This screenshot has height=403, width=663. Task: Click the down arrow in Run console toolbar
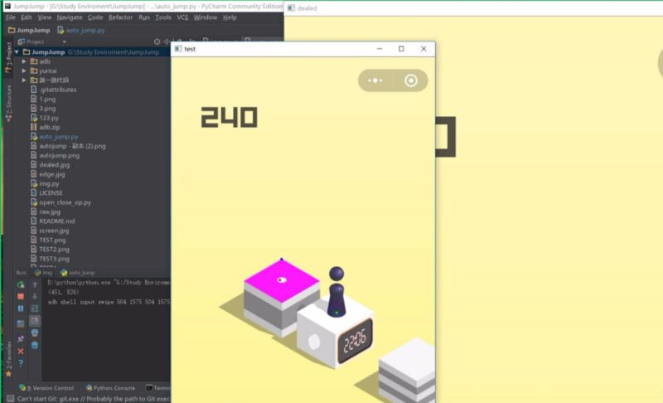point(35,296)
